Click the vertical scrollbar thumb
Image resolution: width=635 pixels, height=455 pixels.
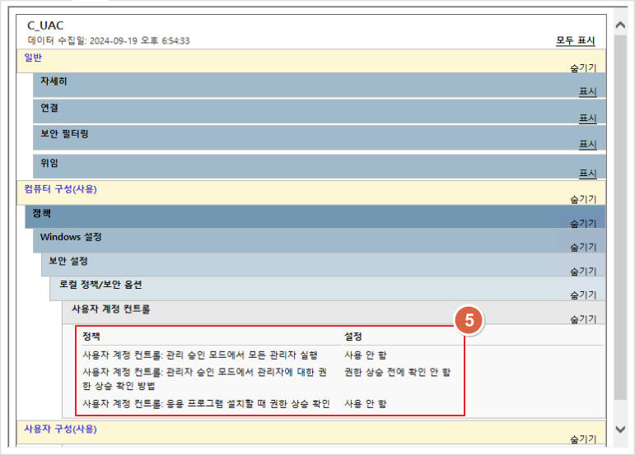620,217
